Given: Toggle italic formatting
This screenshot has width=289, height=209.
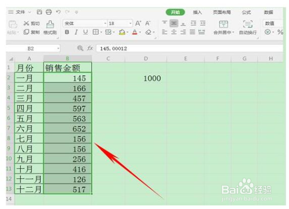Looking at the screenshot, I should (x=76, y=32).
